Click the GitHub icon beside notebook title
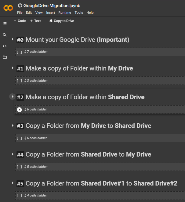Screen dimensions: 185x202 [20, 5]
